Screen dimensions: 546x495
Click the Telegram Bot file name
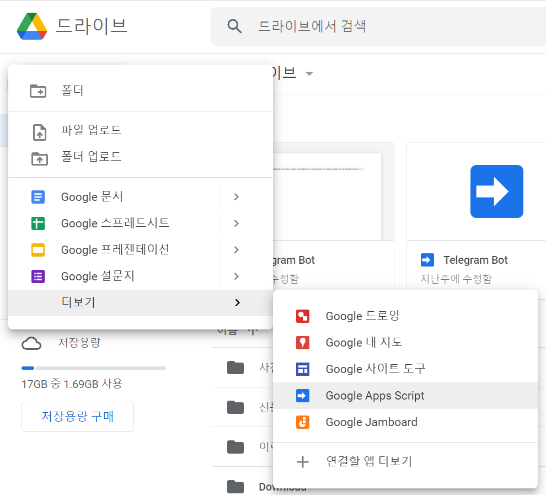475,260
